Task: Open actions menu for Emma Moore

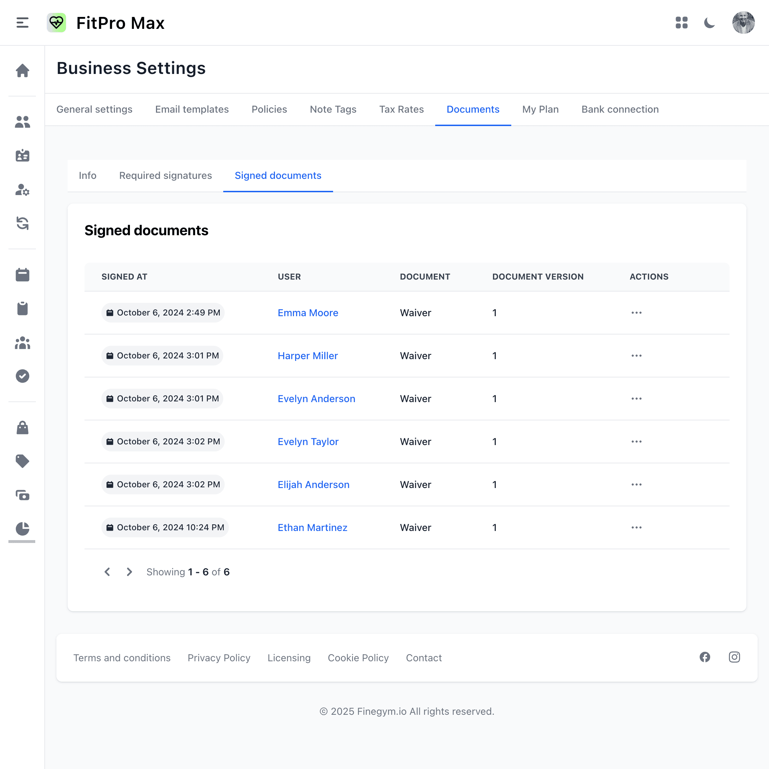Action: [x=636, y=313]
